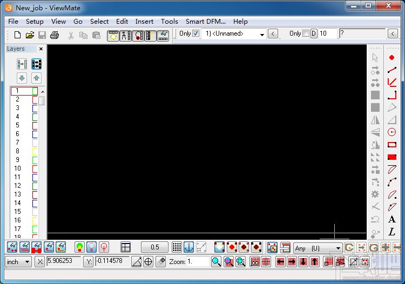Click the anchor snap icon
Image resolution: width=405 pixels, height=284 pixels.
coord(189,247)
